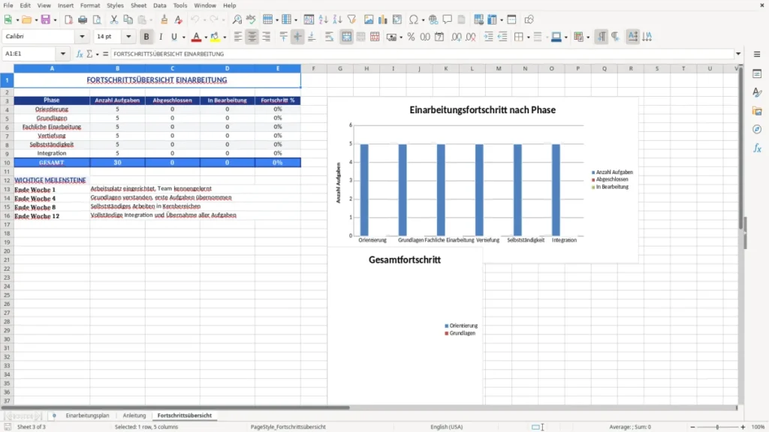Toggle Underline formatting
This screenshot has width=769, height=432.
[173, 37]
